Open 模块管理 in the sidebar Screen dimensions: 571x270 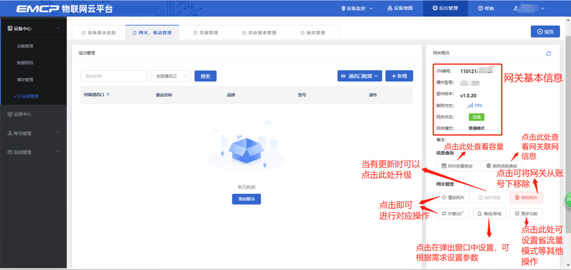tap(25, 80)
